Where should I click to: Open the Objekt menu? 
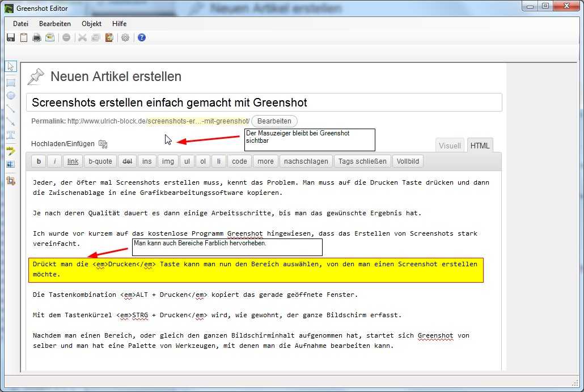pos(91,23)
